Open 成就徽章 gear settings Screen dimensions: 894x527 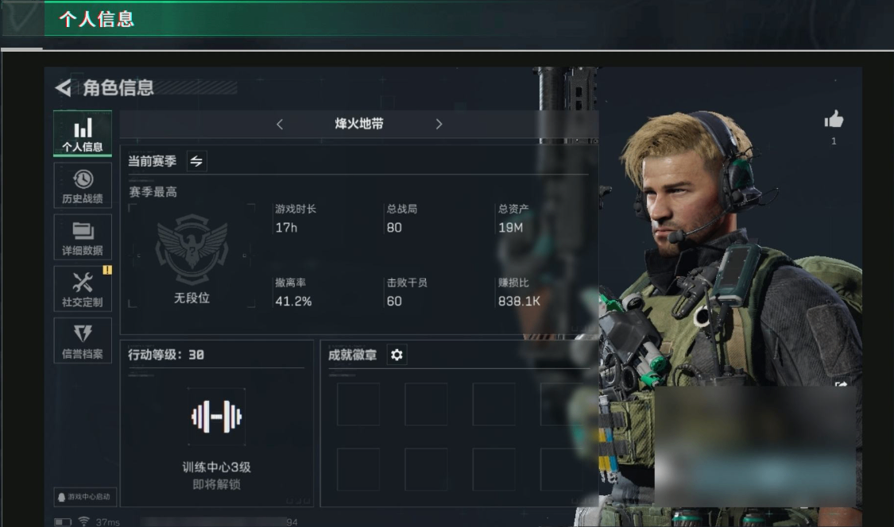(397, 355)
